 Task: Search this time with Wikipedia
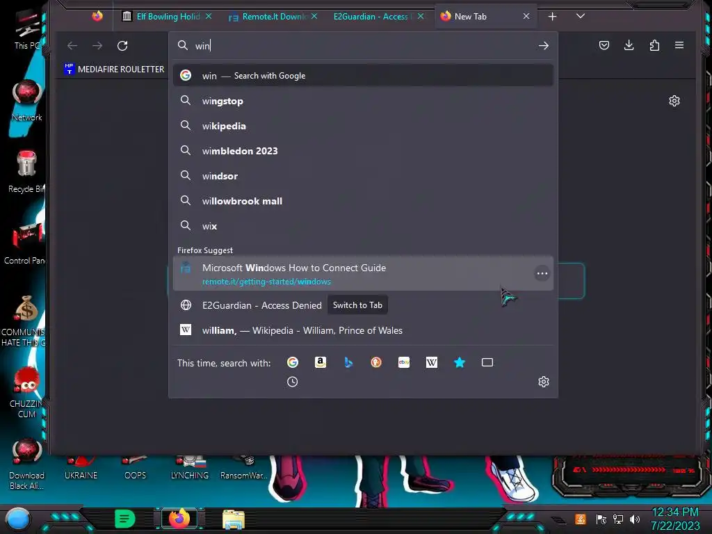coord(432,362)
